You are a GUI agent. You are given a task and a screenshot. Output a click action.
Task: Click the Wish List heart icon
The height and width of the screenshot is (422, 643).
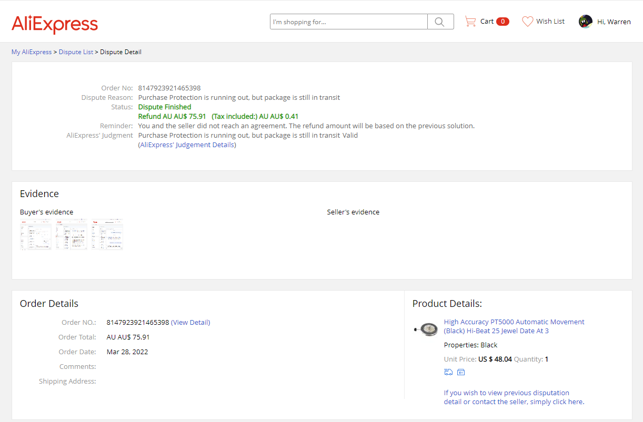click(527, 22)
